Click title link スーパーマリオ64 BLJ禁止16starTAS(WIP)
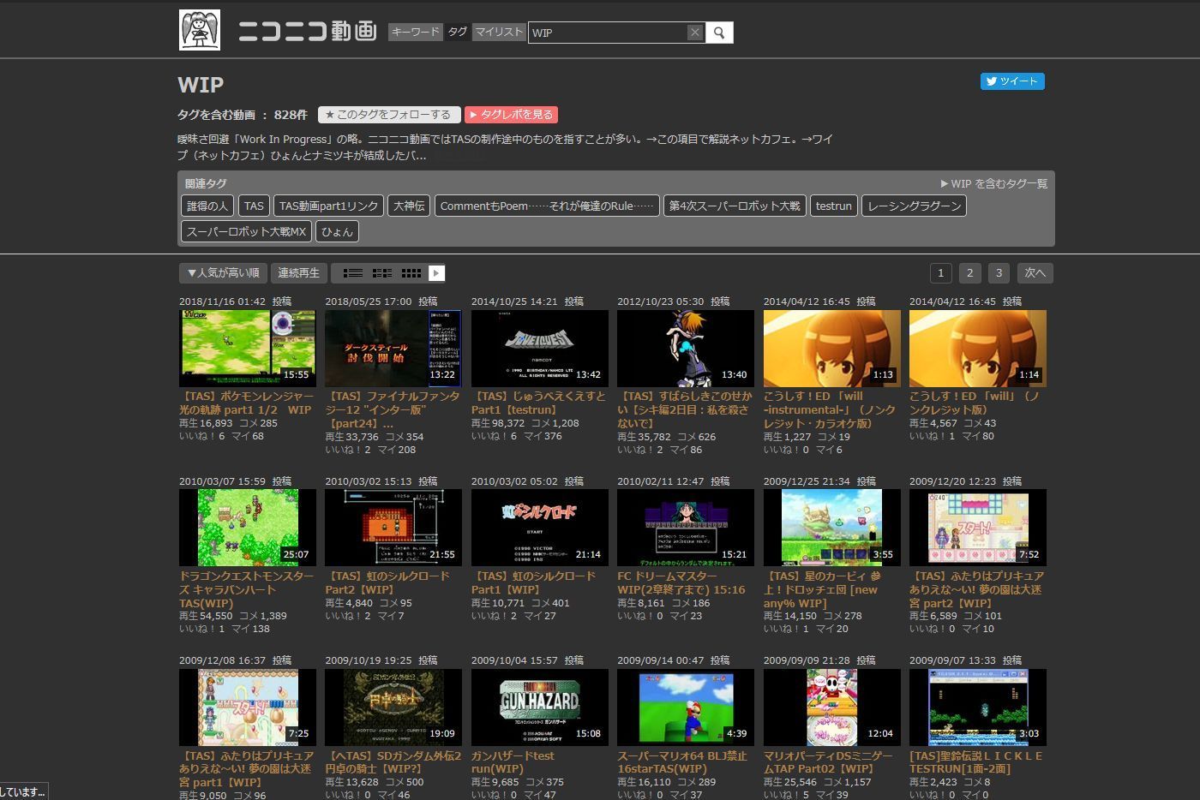The height and width of the screenshot is (800, 1200). coord(682,762)
